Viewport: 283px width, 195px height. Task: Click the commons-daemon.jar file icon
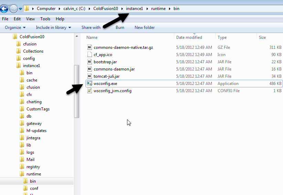90,69
